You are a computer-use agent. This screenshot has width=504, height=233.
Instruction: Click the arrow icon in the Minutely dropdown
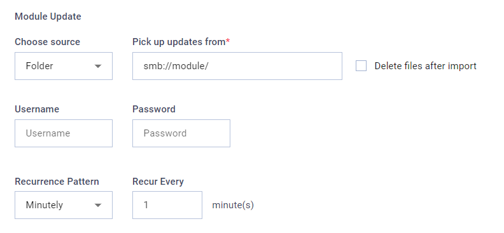[98, 206]
